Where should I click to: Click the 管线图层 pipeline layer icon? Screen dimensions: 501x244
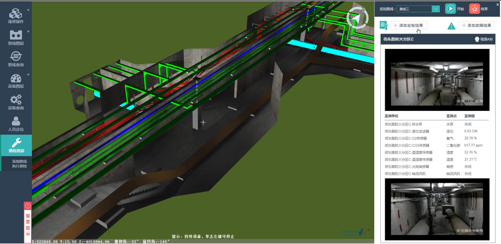tap(16, 35)
